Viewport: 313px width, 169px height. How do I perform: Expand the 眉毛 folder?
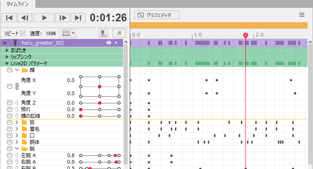click(x=17, y=129)
